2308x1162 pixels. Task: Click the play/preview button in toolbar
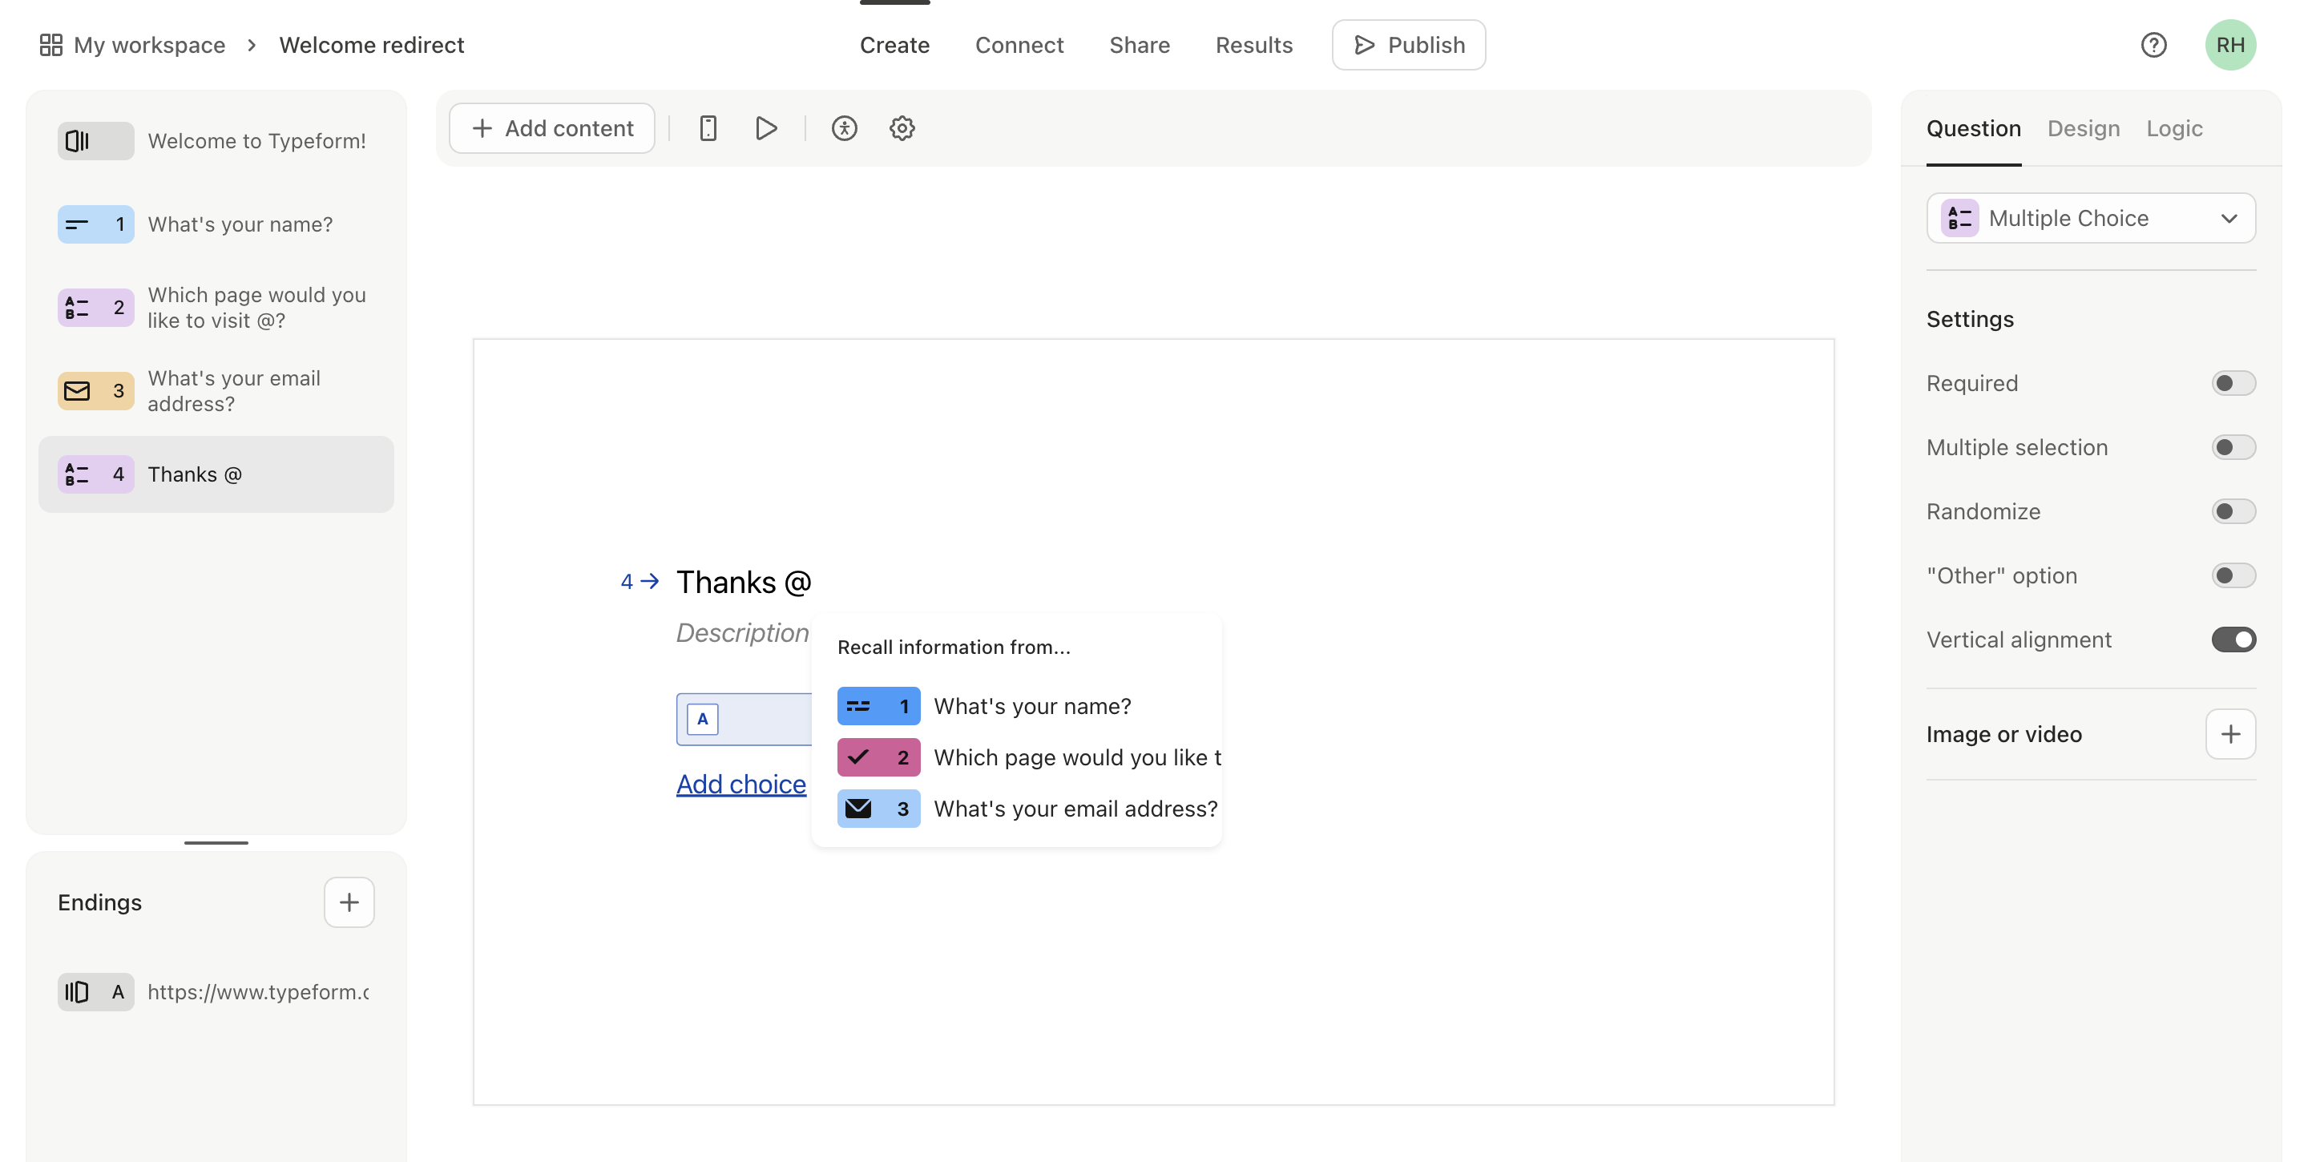766,127
